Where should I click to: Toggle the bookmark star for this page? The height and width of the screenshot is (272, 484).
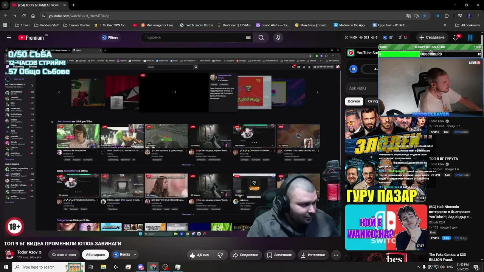pos(425,16)
